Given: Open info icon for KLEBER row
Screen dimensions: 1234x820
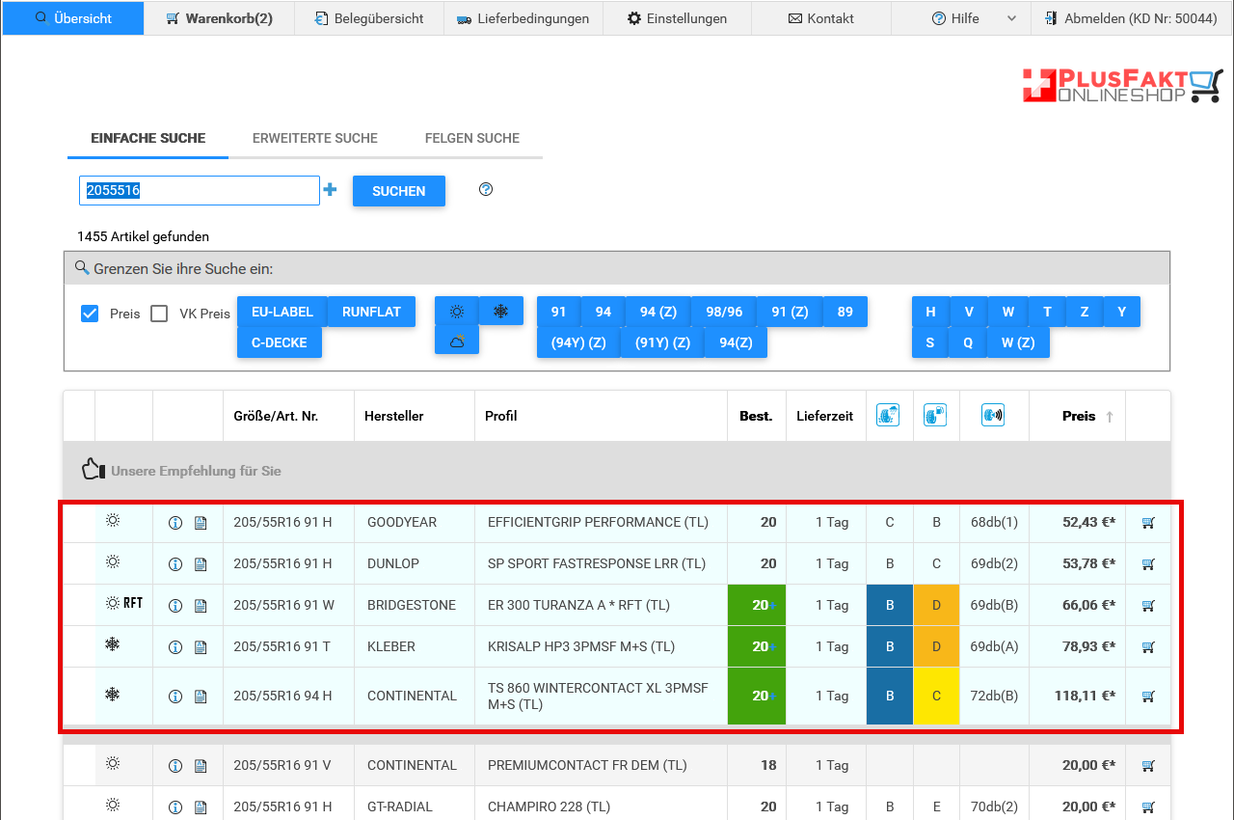Looking at the screenshot, I should [175, 647].
